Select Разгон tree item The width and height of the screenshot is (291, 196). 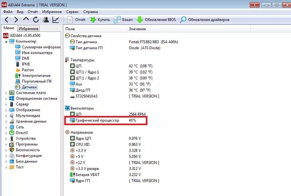[x=24, y=70]
